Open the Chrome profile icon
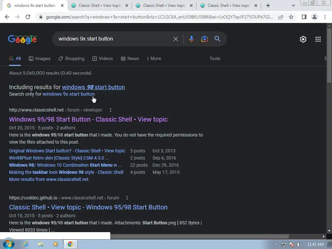Viewport: 332px width, 249px height. (x=314, y=17)
